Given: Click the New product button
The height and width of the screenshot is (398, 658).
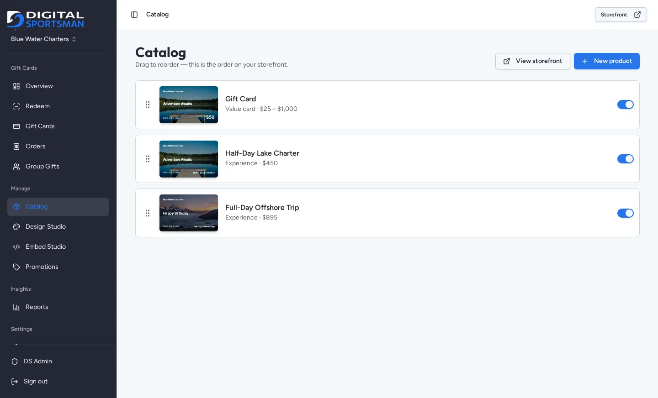Looking at the screenshot, I should pyautogui.click(x=607, y=61).
